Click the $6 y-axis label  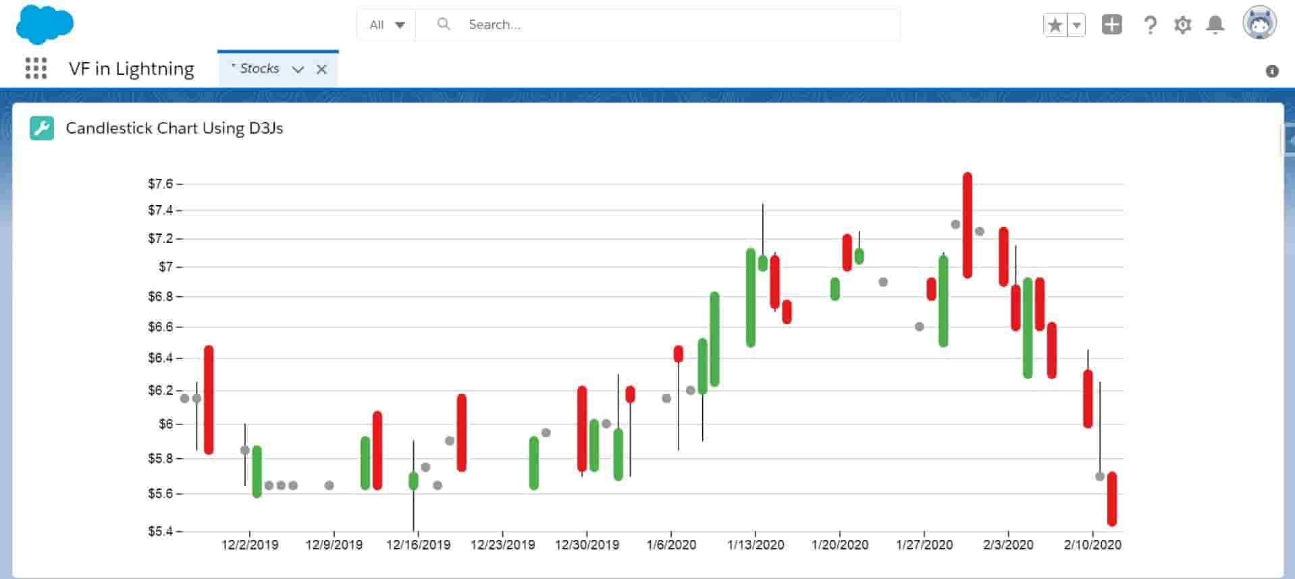click(166, 424)
